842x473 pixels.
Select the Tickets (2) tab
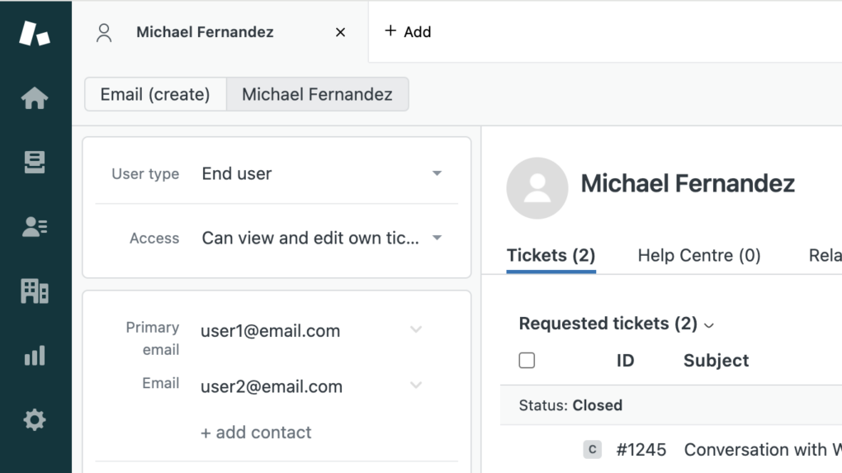[551, 256]
